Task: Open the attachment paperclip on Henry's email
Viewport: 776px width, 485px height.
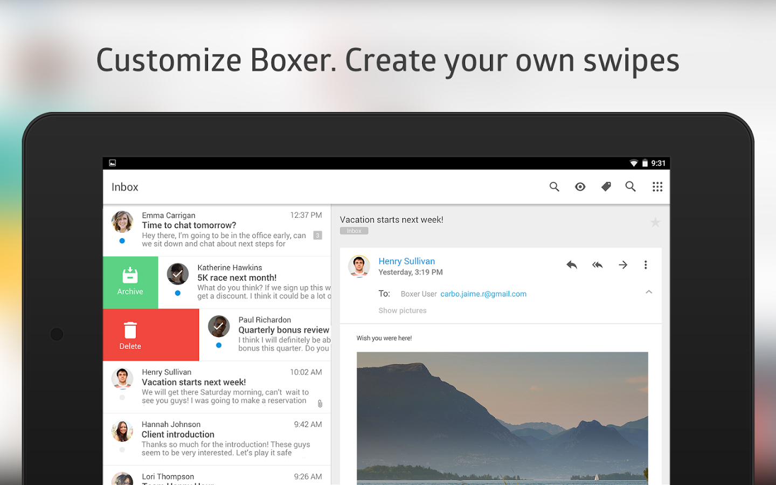Action: coord(320,403)
